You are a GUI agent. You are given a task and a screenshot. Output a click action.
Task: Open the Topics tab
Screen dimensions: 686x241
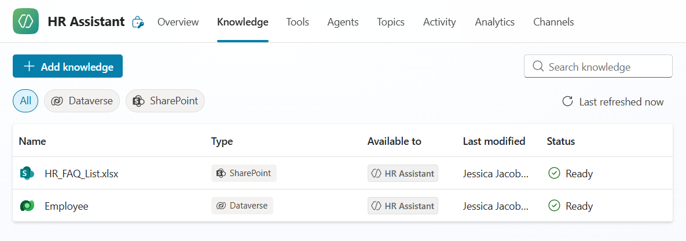coord(391,22)
